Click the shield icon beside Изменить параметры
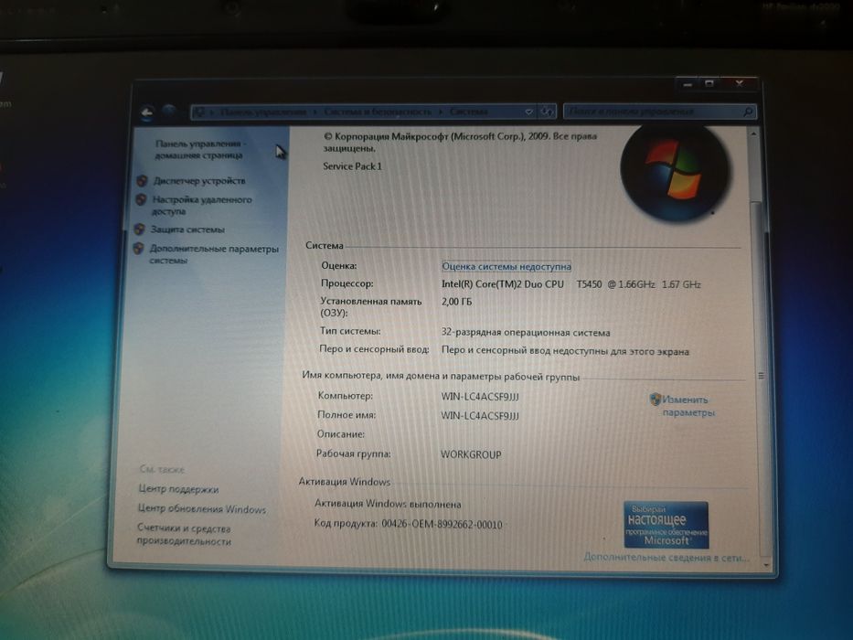This screenshot has height=640, width=853. [x=656, y=400]
